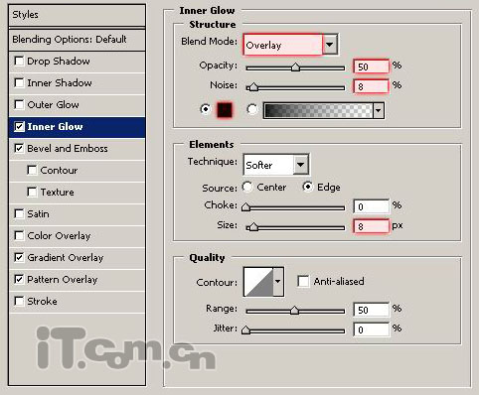Select Blending Options: Default
This screenshot has height=395, width=479.
[77, 40]
